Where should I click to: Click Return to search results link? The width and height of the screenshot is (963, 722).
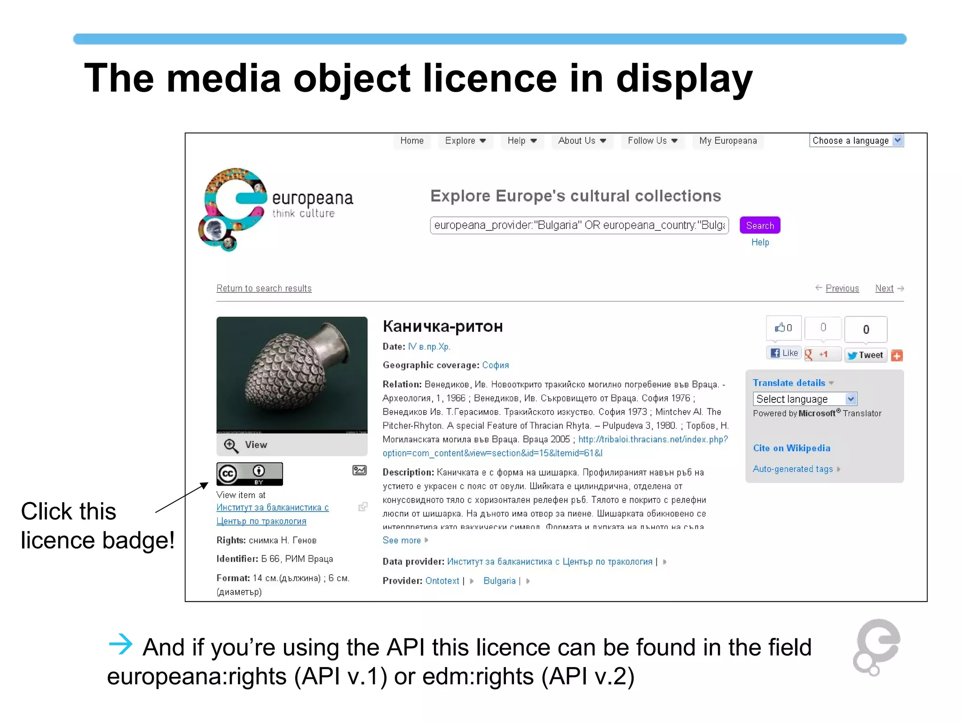264,288
